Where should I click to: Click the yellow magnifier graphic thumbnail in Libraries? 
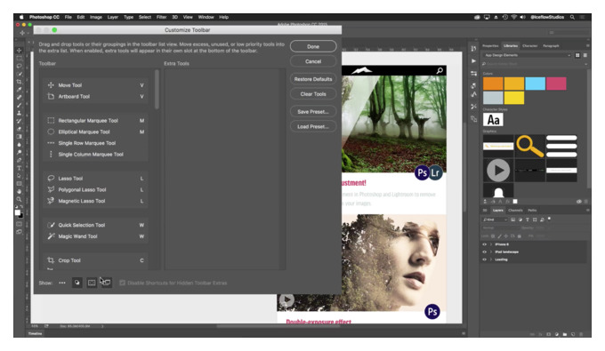click(x=529, y=146)
